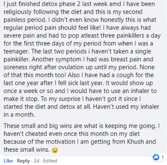Click the word 'motivation' in the last paragraph
This screenshot has height=165, width=167.
tap(60, 141)
